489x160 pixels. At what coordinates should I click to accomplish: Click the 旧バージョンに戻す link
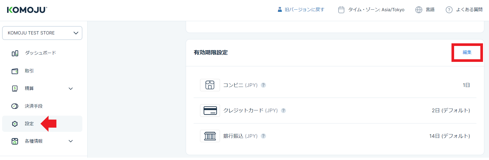pyautogui.click(x=304, y=10)
